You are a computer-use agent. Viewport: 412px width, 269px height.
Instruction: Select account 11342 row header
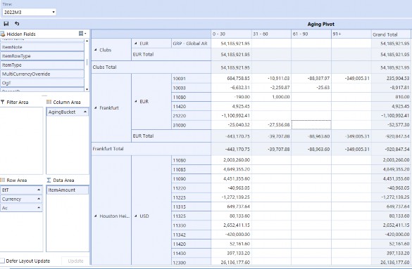coord(191,235)
